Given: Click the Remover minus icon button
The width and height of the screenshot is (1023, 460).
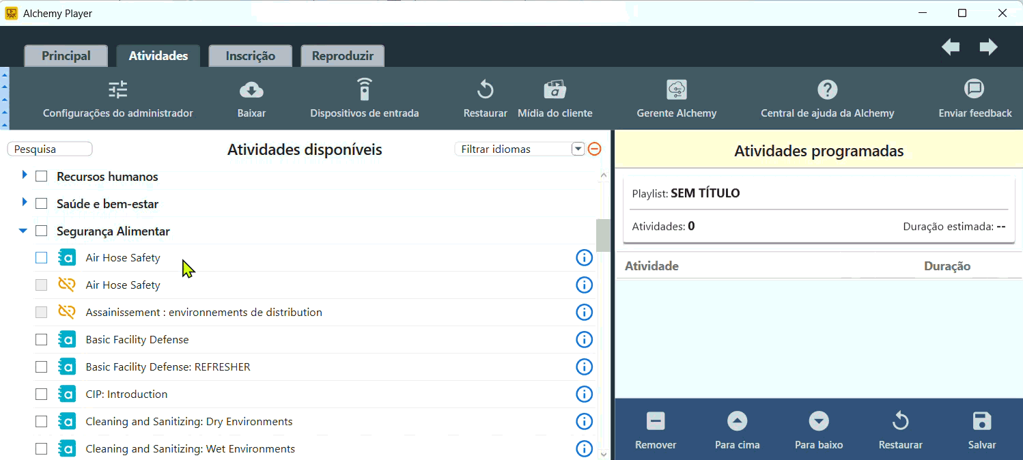Looking at the screenshot, I should pyautogui.click(x=656, y=421).
